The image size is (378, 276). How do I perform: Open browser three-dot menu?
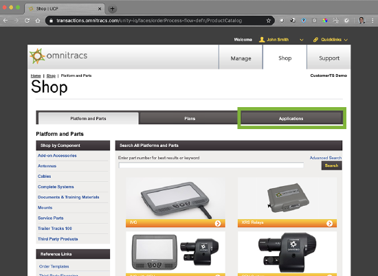click(373, 21)
